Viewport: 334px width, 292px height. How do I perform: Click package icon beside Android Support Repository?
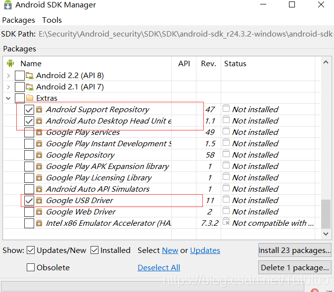[x=39, y=110]
